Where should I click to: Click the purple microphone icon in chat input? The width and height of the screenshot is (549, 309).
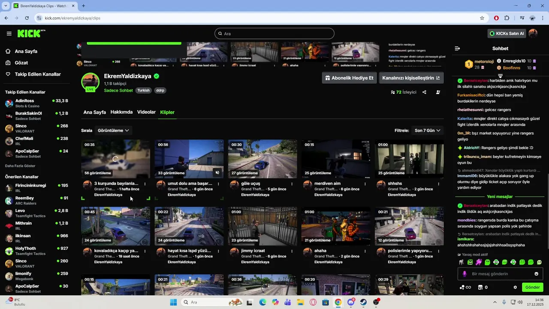click(x=465, y=274)
